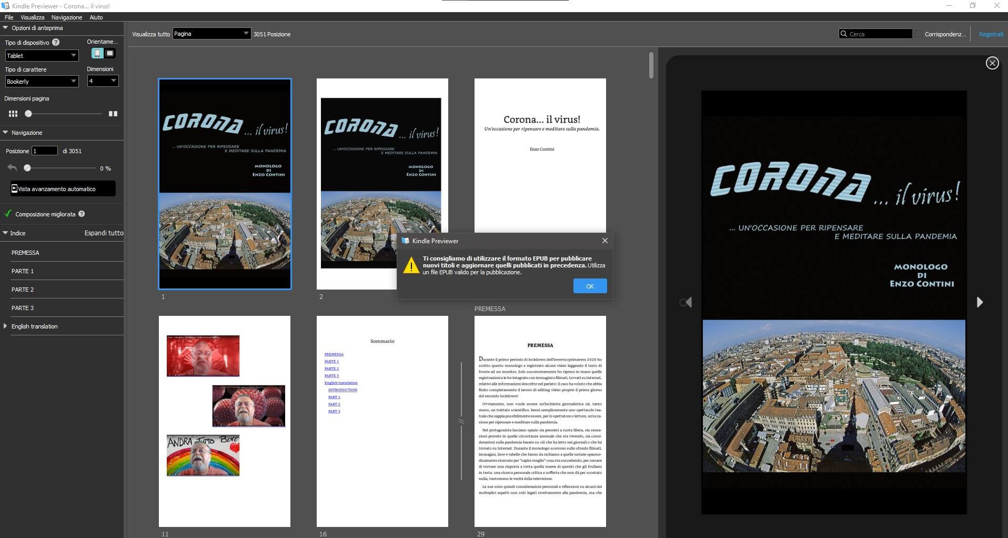Viewport: 1008px width, 538px height.
Task: Open the Bookerly font dropdown
Action: pyautogui.click(x=42, y=82)
